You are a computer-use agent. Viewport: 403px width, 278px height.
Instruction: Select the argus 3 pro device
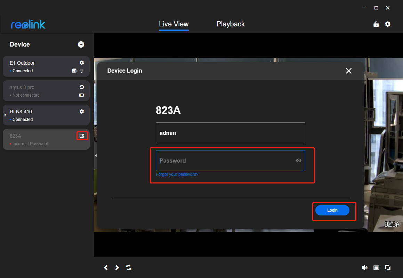(46, 91)
